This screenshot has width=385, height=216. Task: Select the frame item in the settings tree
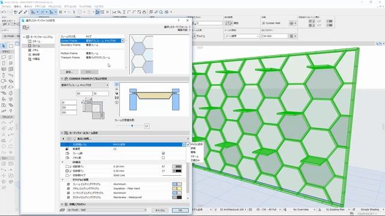click(x=36, y=46)
